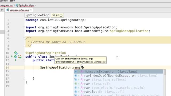Click the @SpringBootApplication annotation
Image resolution: width=171 pixels, height=96 pixels.
click(x=45, y=53)
